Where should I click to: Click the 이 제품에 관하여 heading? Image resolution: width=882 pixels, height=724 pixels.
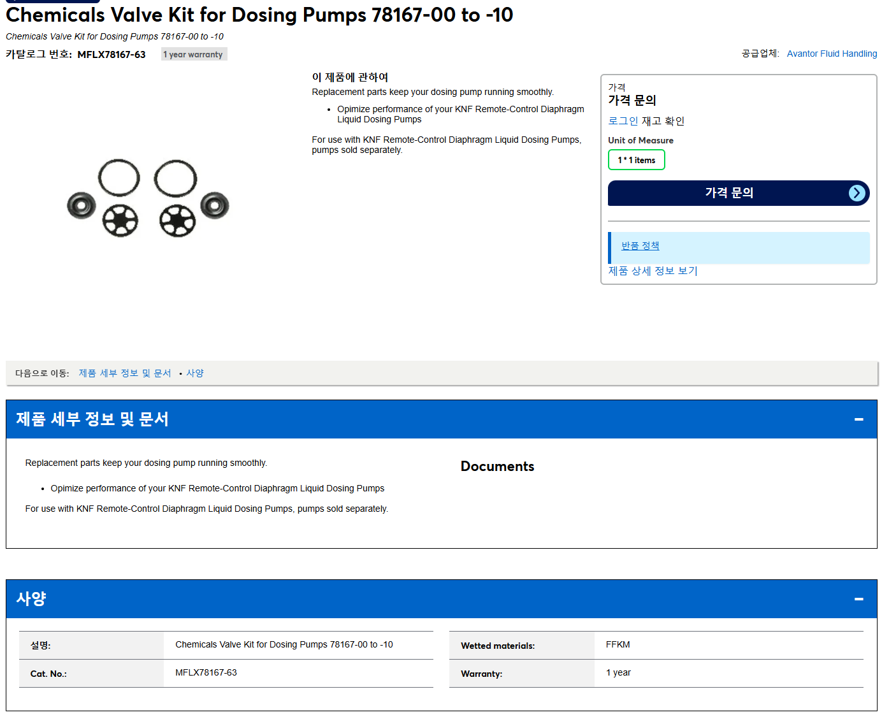(350, 77)
